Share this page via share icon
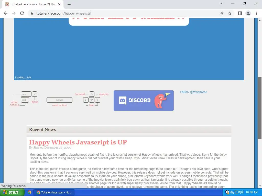 (x=221, y=13)
